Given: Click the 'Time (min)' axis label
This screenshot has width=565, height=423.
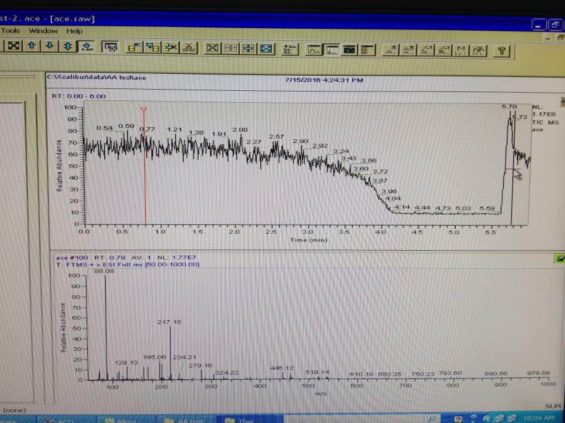Looking at the screenshot, I should [309, 240].
